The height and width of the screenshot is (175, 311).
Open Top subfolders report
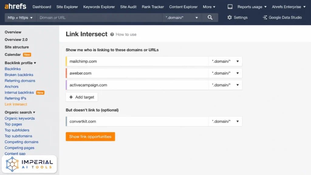(x=17, y=130)
